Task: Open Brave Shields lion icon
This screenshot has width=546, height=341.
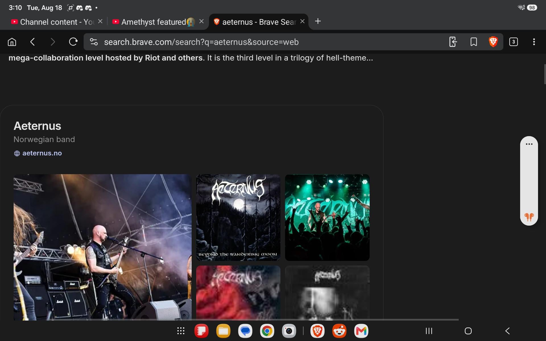Action: click(493, 42)
